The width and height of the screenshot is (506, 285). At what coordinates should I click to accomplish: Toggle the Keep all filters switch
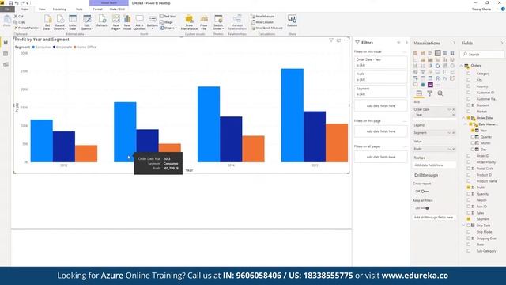click(425, 208)
